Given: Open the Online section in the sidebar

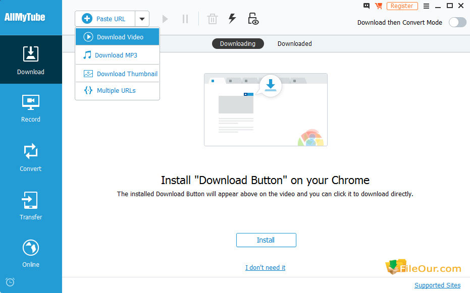Looking at the screenshot, I should point(31,254).
